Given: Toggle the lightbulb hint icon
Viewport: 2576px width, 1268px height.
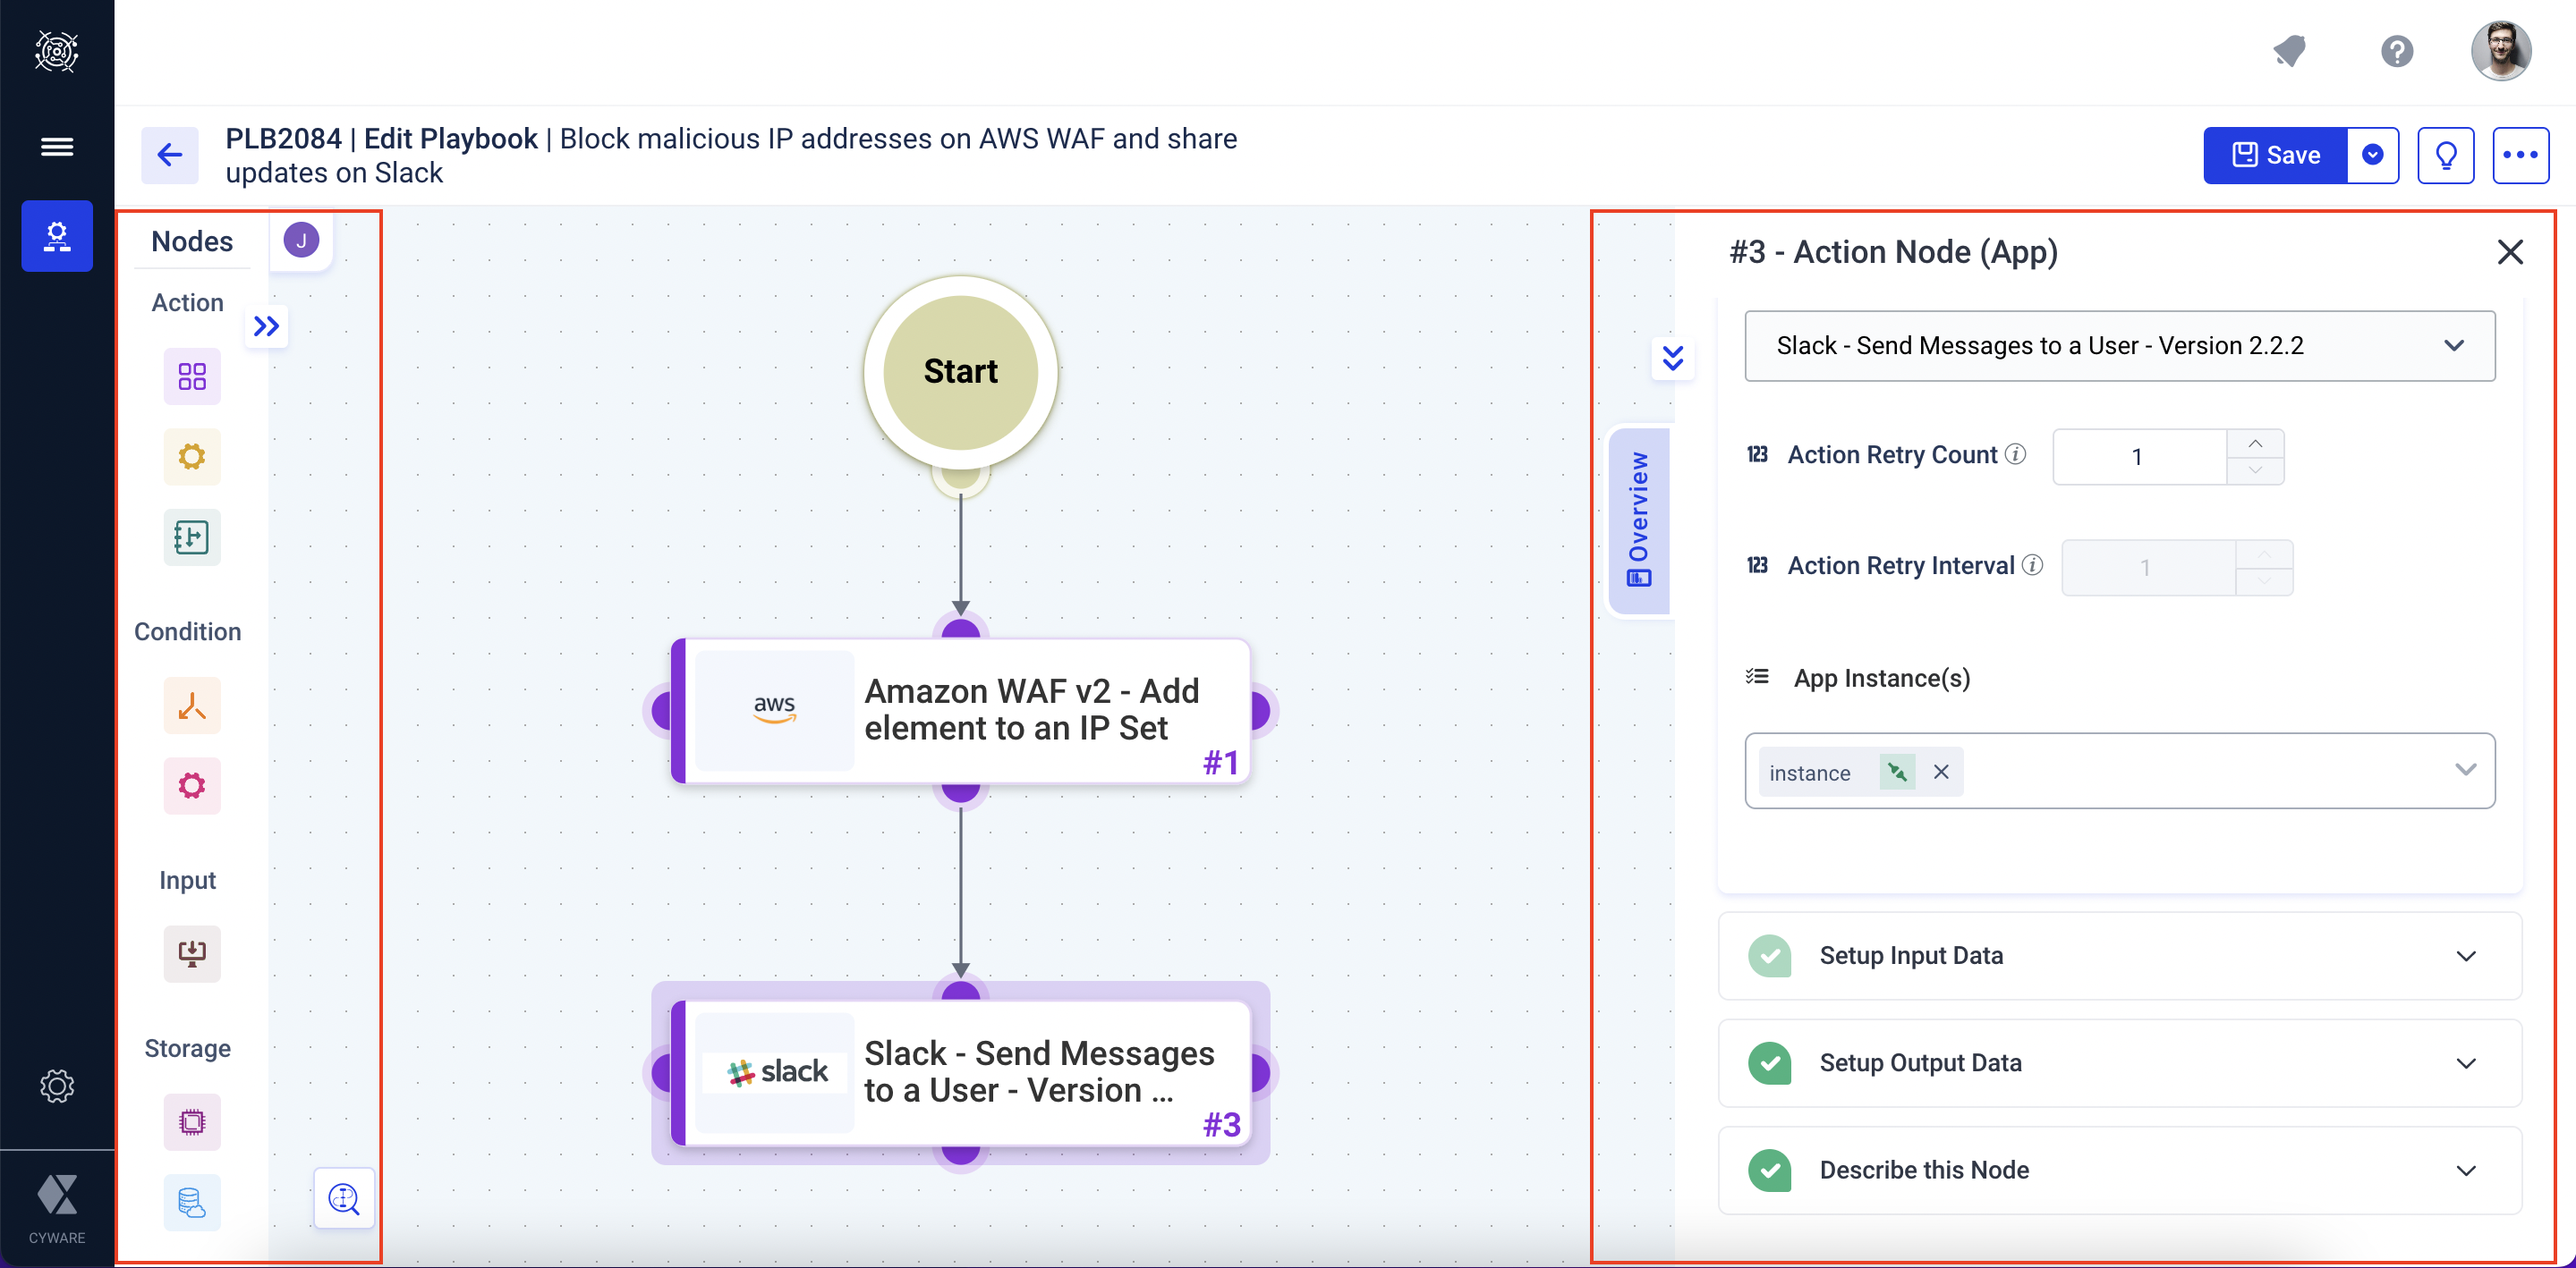Looking at the screenshot, I should point(2448,155).
